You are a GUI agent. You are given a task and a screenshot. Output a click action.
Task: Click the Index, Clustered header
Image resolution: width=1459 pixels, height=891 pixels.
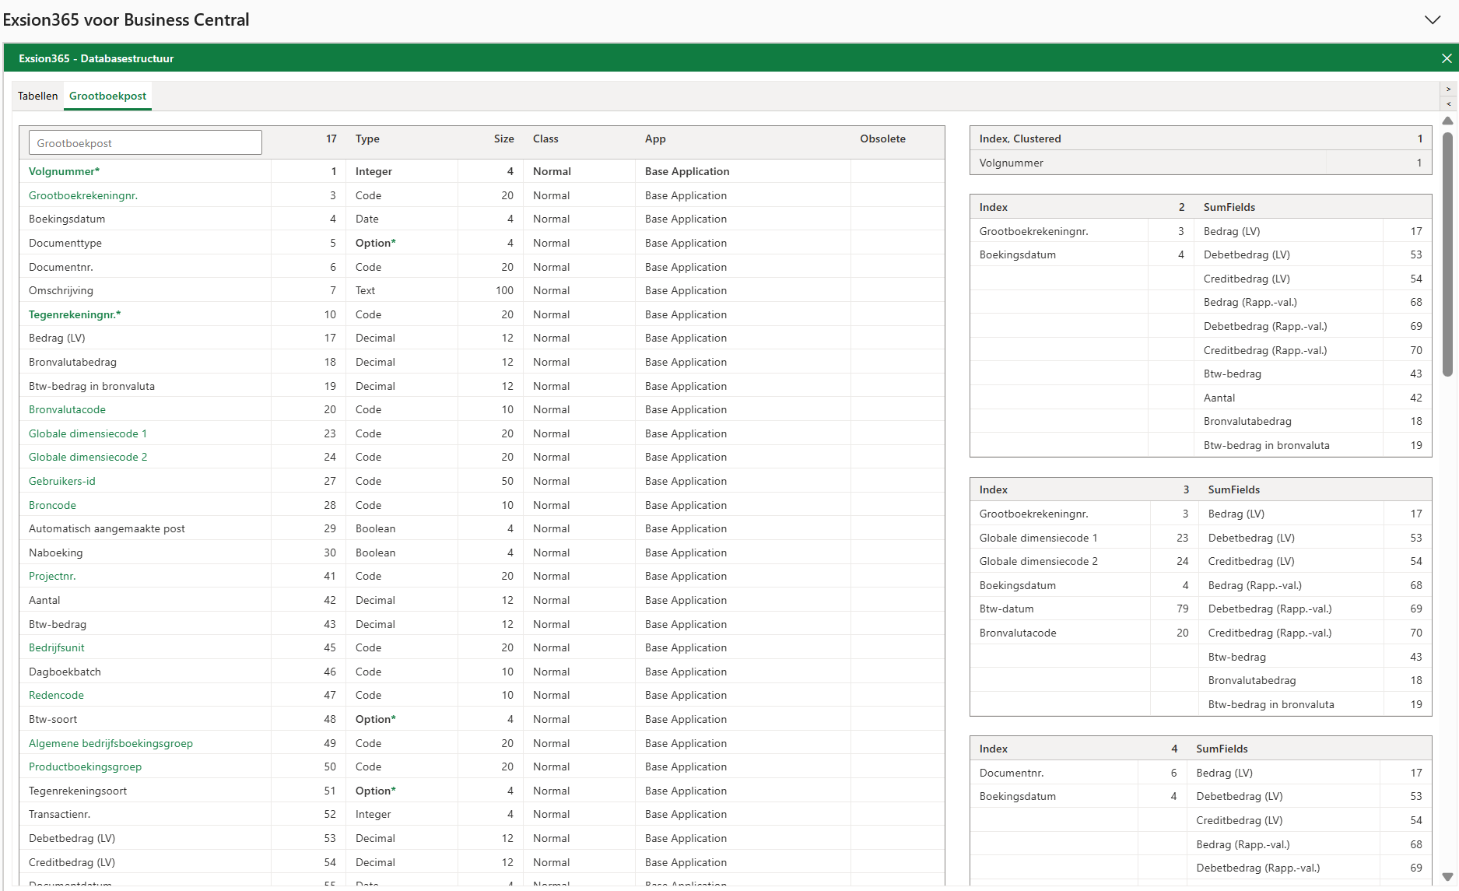click(x=1020, y=139)
